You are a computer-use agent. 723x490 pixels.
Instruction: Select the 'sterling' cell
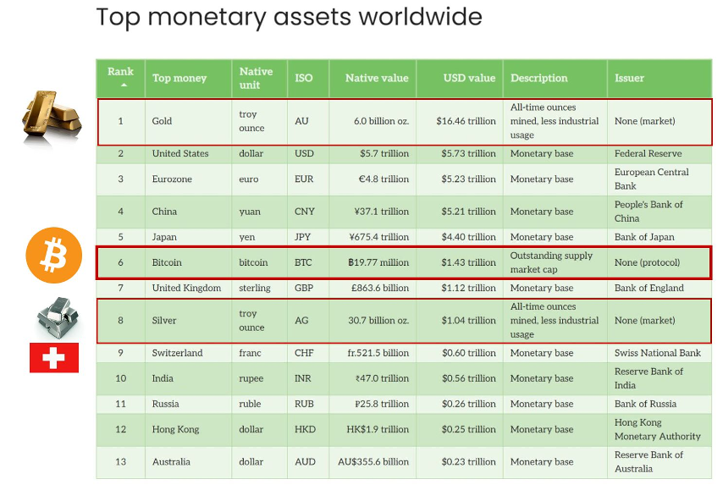coord(260,288)
